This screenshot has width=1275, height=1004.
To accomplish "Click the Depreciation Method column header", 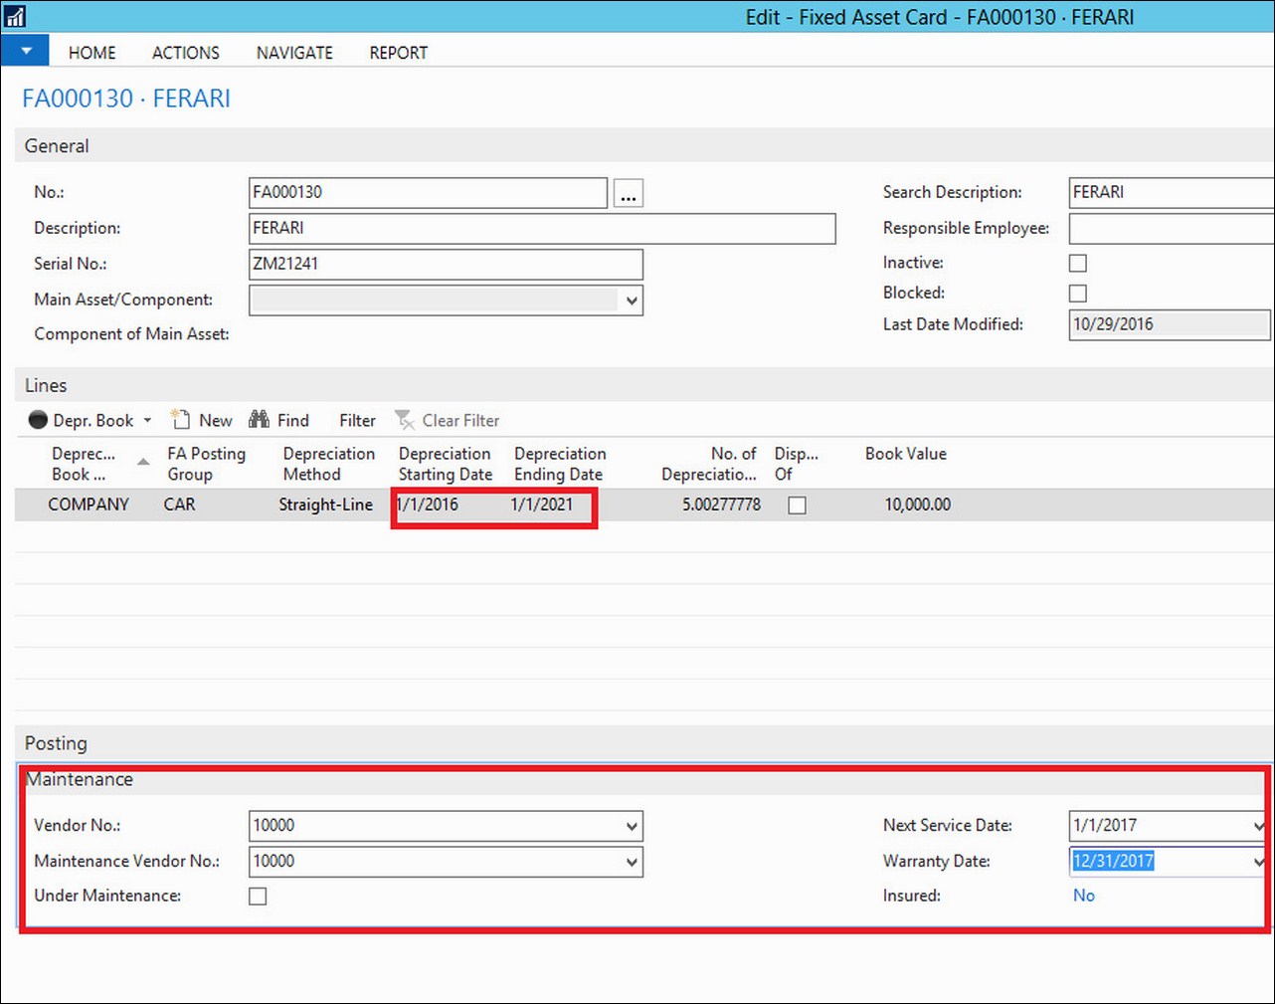I will [329, 464].
